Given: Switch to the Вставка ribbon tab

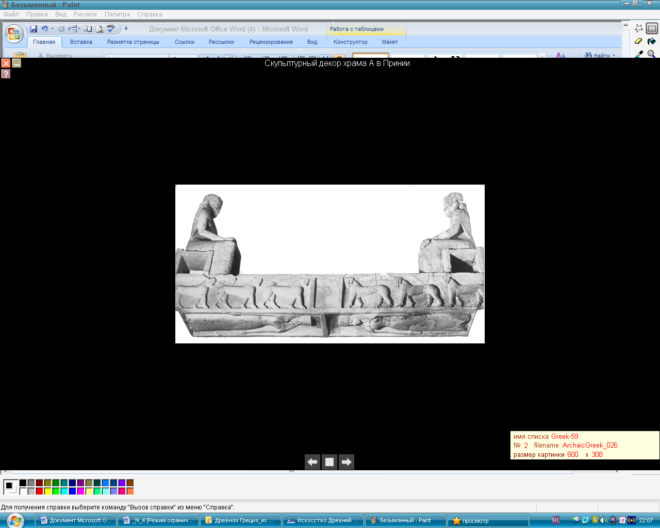Looking at the screenshot, I should click(x=81, y=42).
